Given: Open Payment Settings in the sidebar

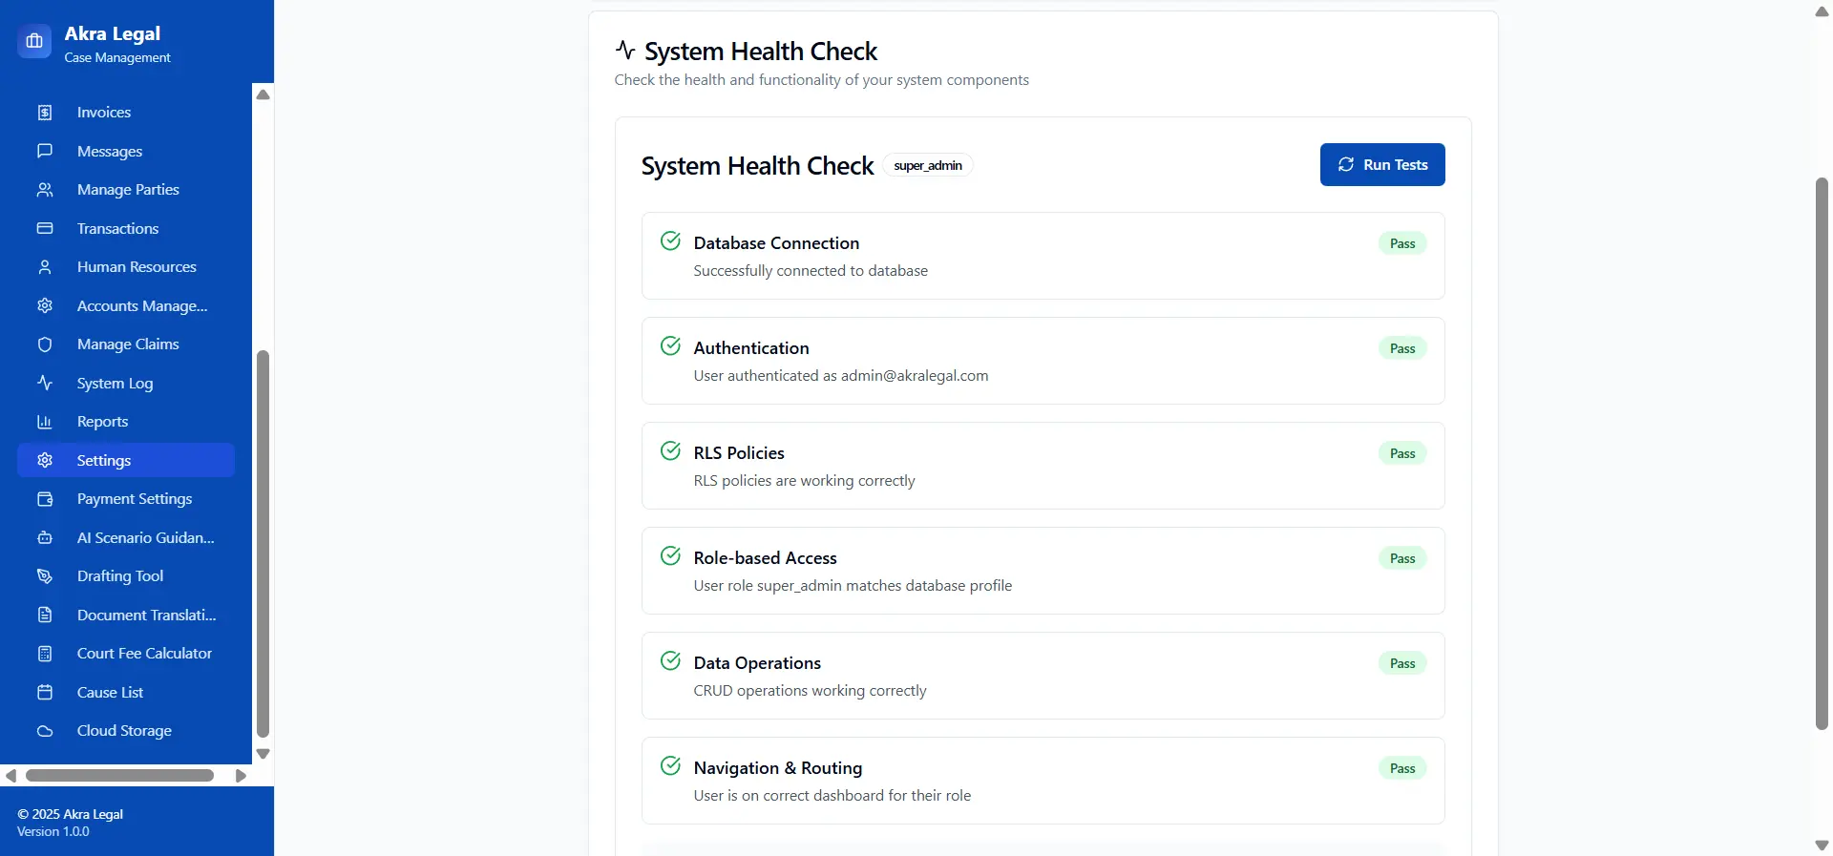Looking at the screenshot, I should 134,499.
